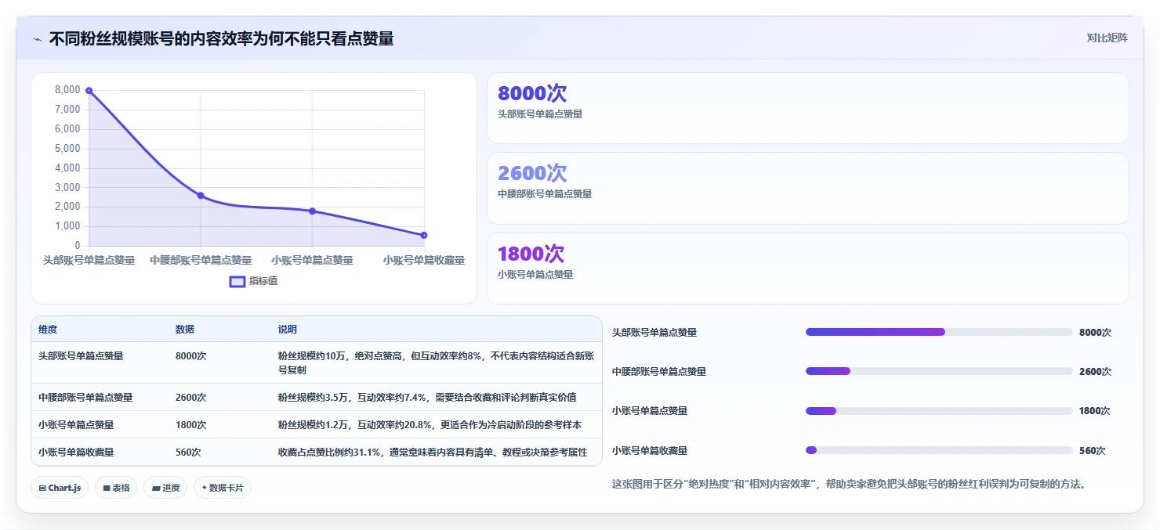Click the 表格 tag chip

(116, 488)
